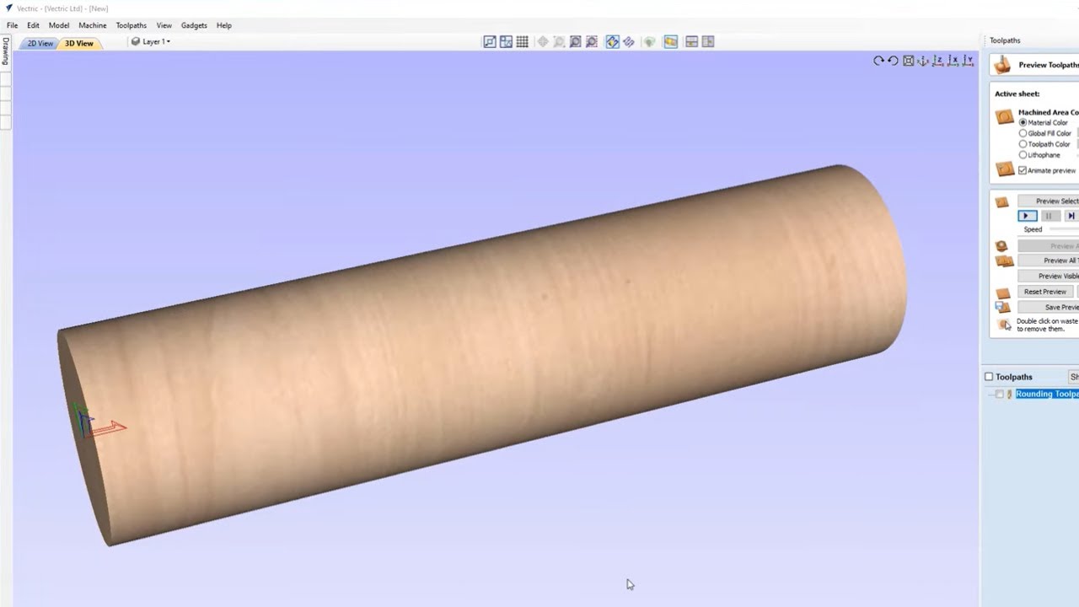Click the tile views toolbar icon
Viewport: 1079px width, 607px height.
(x=506, y=41)
